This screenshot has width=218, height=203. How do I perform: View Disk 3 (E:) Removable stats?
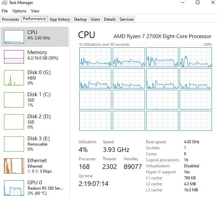35,144
